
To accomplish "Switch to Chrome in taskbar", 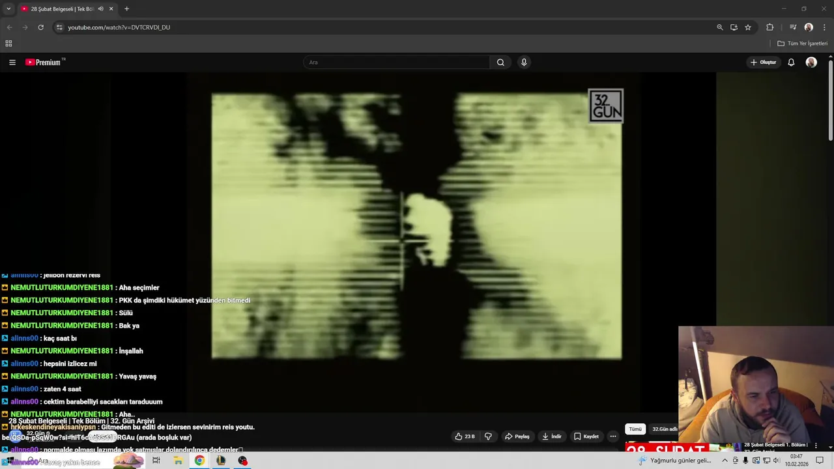I will 199,461.
